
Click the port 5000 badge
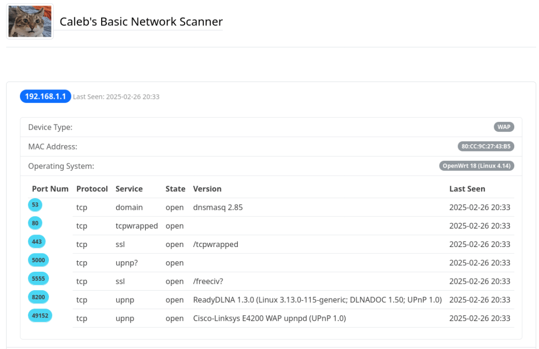(x=39, y=260)
